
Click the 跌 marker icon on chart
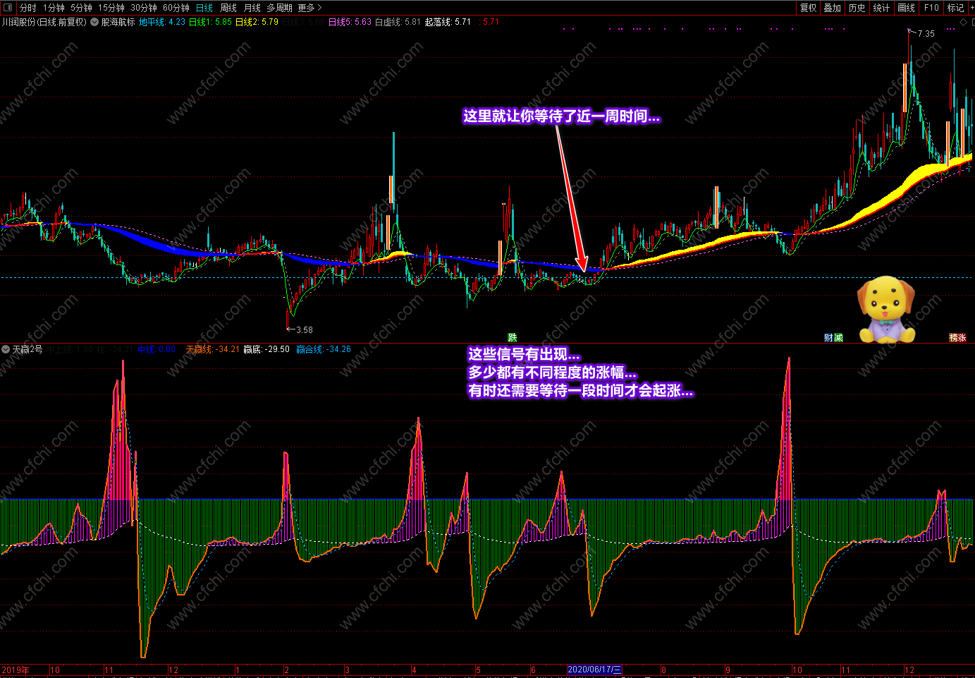(x=513, y=338)
